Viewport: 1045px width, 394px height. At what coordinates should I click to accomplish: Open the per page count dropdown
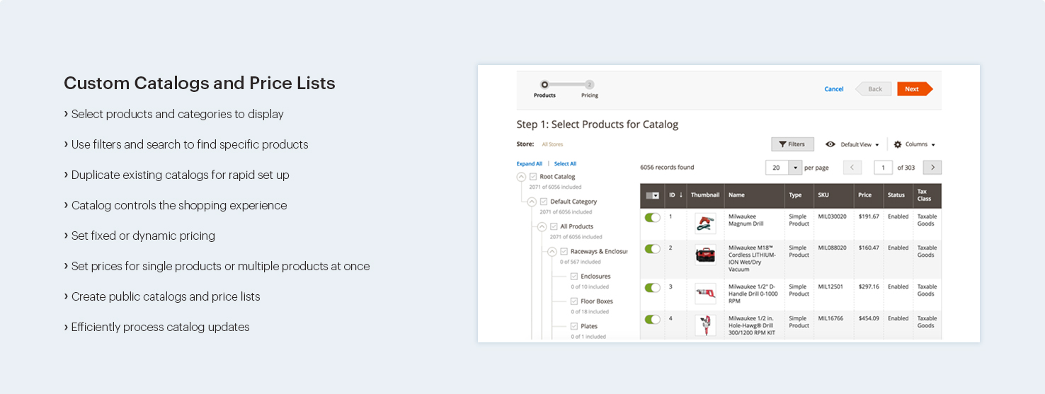[x=795, y=168]
